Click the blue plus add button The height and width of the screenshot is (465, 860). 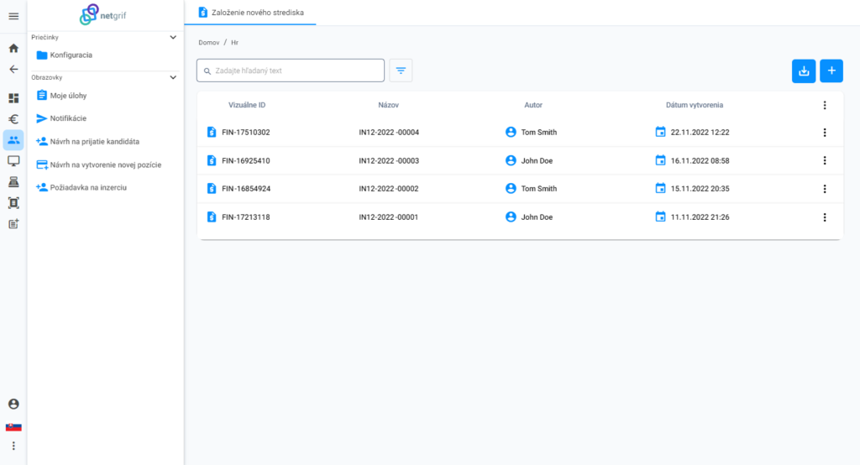pyautogui.click(x=831, y=71)
